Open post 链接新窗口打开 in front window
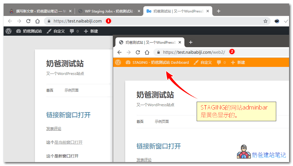Viewport: 293px width, 166px height. [x=159, y=146]
